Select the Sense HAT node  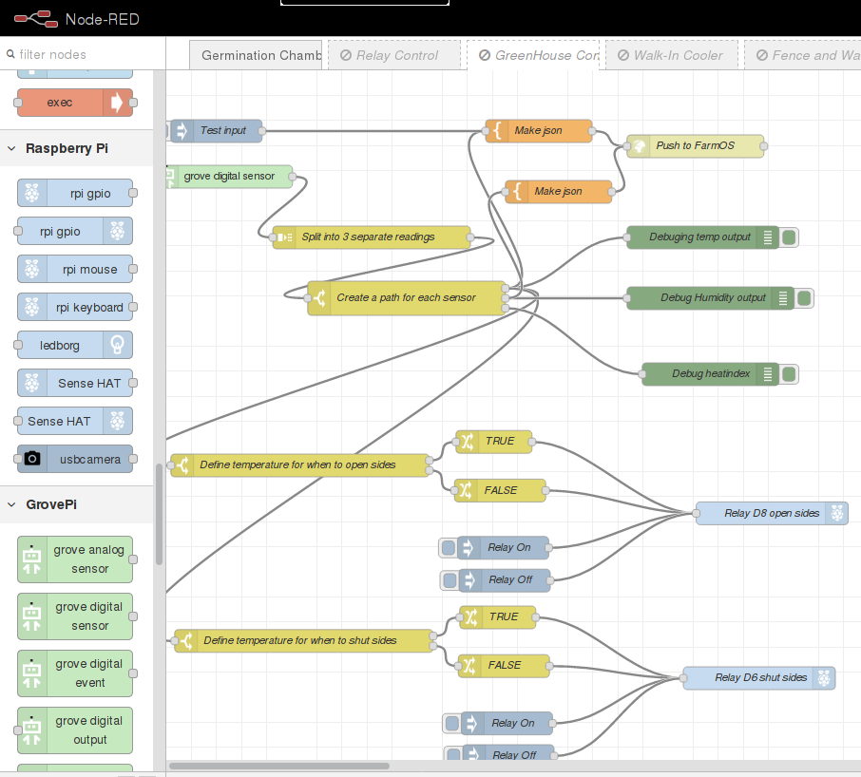[x=74, y=383]
